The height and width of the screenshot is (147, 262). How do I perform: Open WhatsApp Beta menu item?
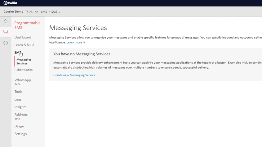point(23,82)
